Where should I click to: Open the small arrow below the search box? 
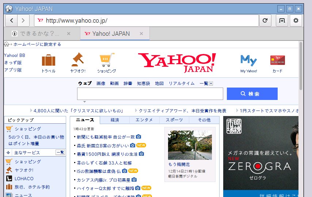[x=84, y=101]
